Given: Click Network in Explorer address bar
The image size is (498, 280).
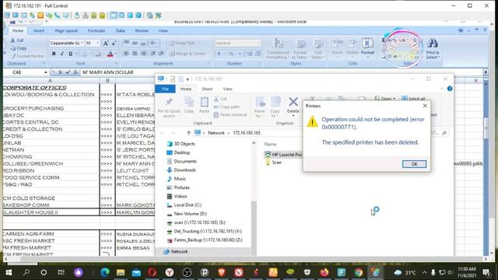Looking at the screenshot, I should click(216, 133).
